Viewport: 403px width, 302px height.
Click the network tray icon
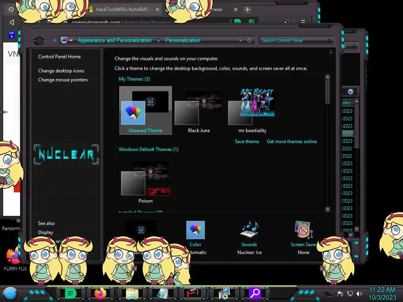tap(350, 294)
